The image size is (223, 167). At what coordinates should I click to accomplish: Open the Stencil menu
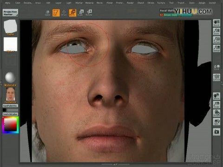click(141, 3)
